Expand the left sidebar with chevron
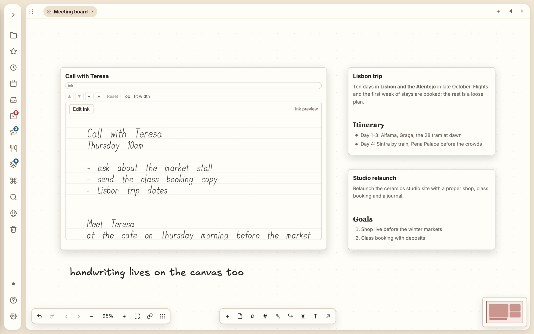 click(13, 15)
